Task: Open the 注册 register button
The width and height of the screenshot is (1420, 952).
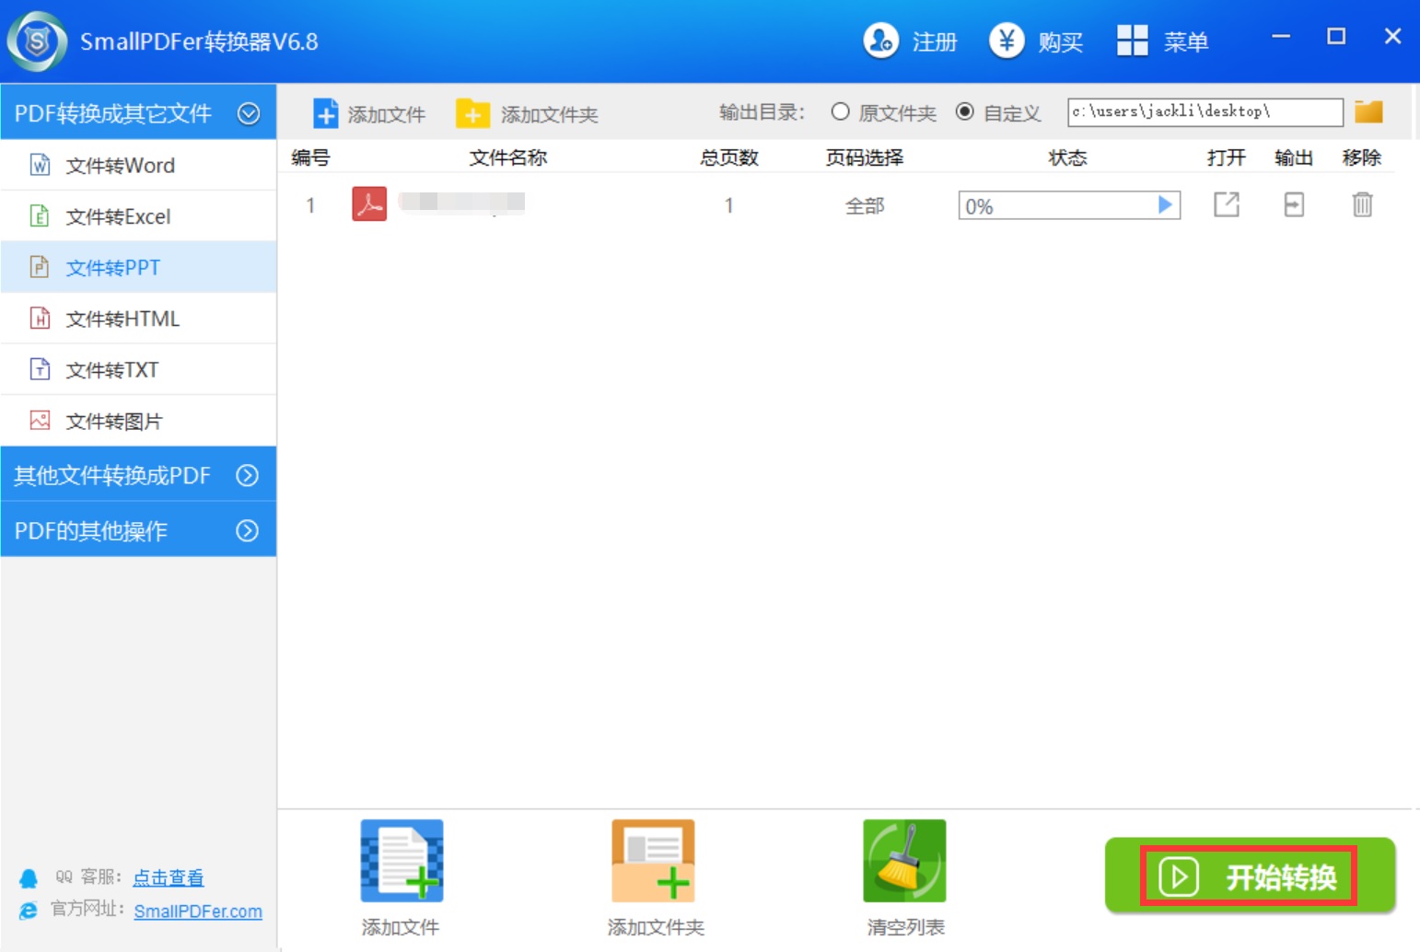Action: 910,41
